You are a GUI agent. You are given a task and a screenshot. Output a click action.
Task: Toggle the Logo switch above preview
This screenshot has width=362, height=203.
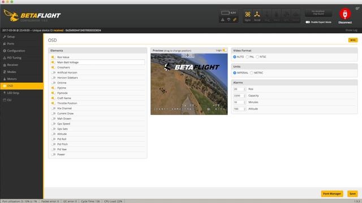click(225, 50)
